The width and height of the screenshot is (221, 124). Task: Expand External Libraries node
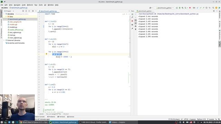(x=4, y=40)
